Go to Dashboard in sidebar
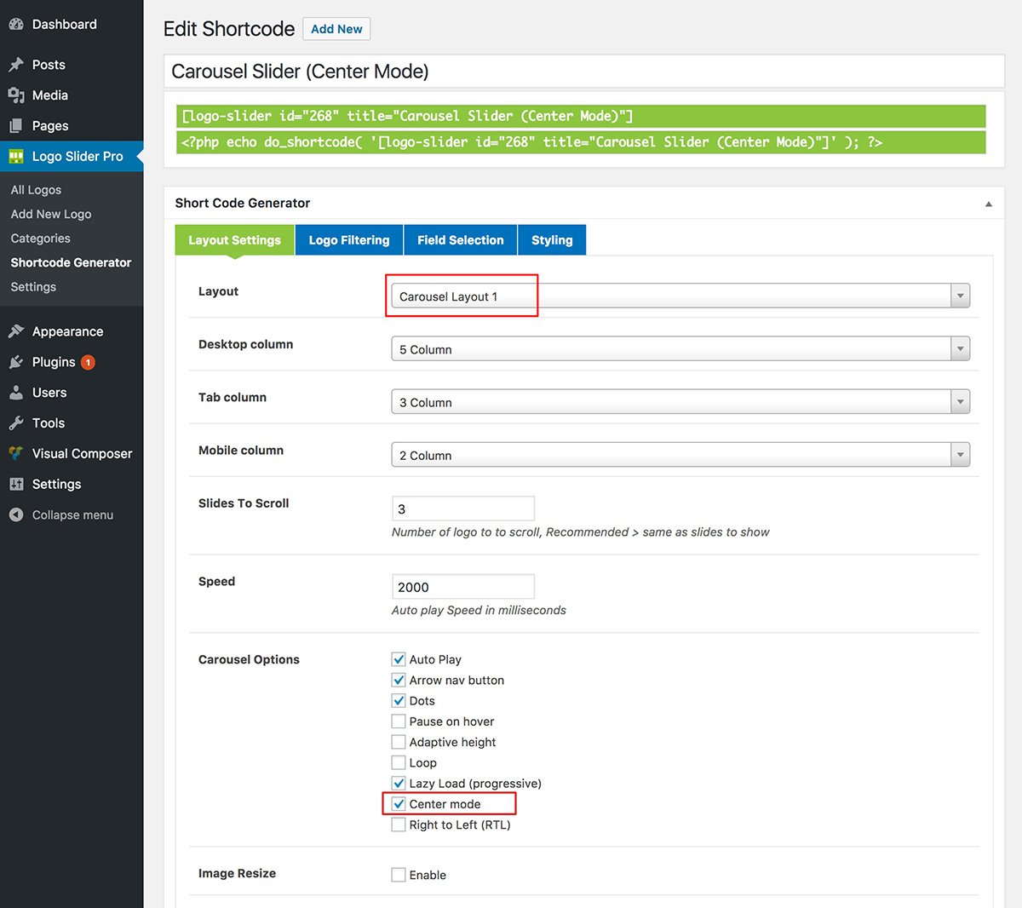Image resolution: width=1022 pixels, height=908 pixels. [65, 25]
